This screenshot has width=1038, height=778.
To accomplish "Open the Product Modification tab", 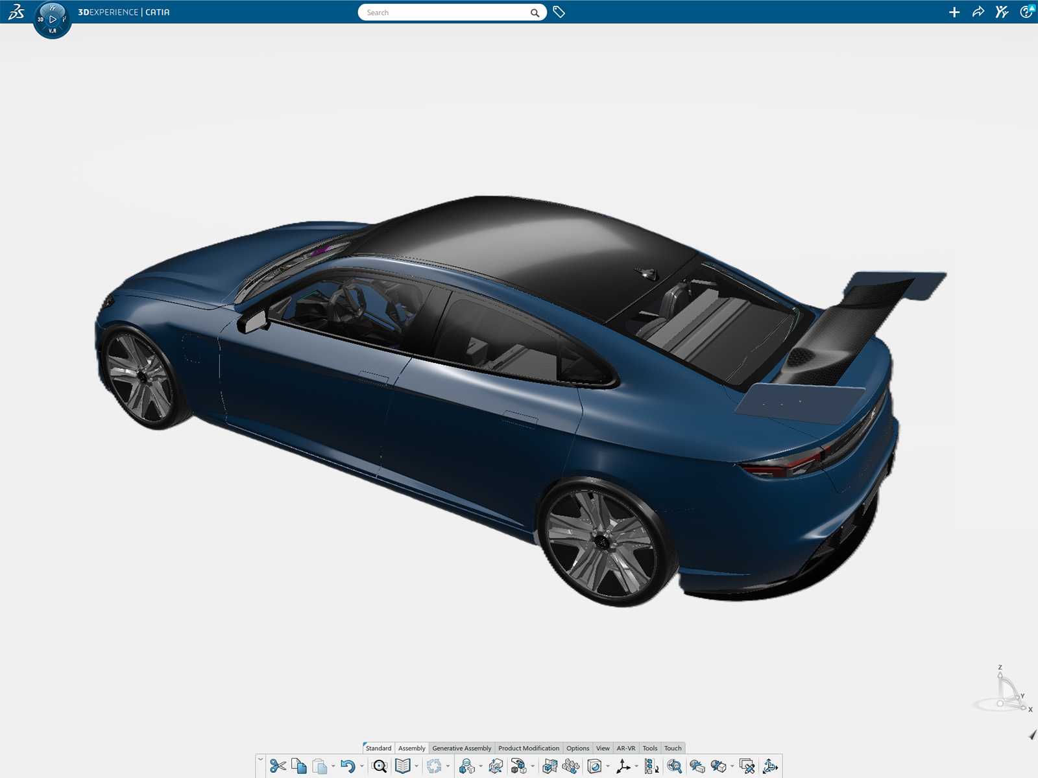I will click(529, 748).
